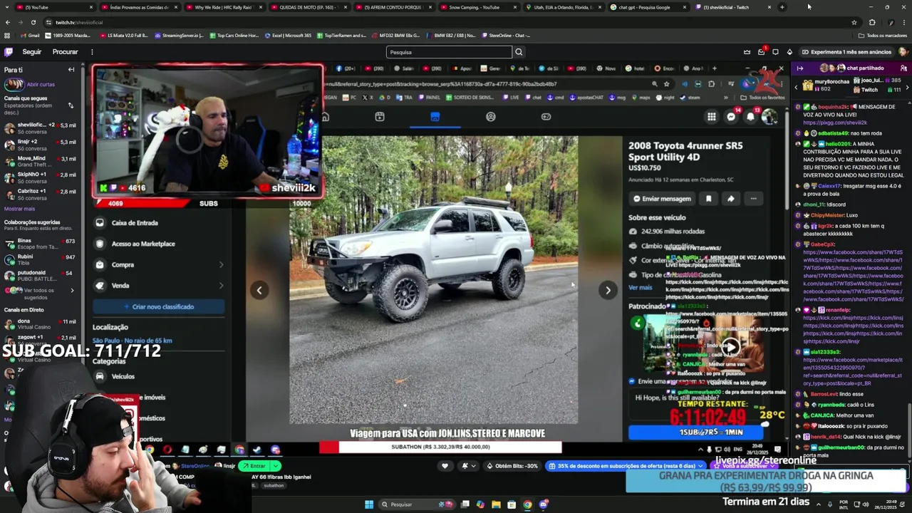The height and width of the screenshot is (513, 912).
Task: Collapse the Para ti side panel
Action: (x=71, y=69)
